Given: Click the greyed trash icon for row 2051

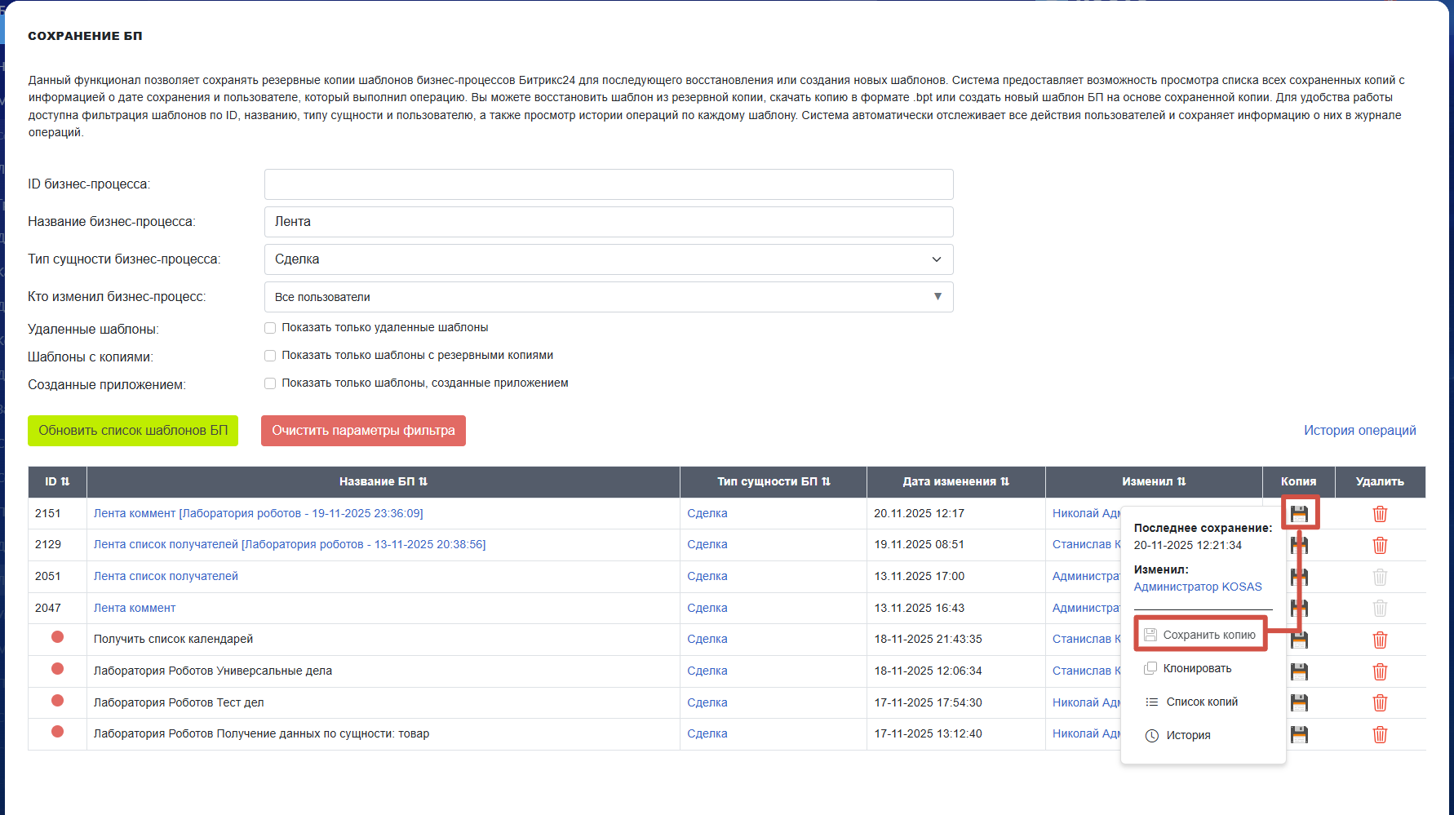Looking at the screenshot, I should [x=1380, y=577].
